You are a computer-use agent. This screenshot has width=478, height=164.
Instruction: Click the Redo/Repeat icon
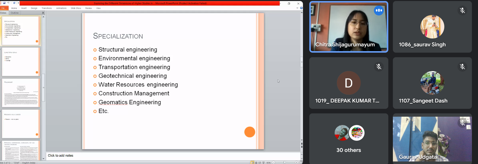click(14, 3)
